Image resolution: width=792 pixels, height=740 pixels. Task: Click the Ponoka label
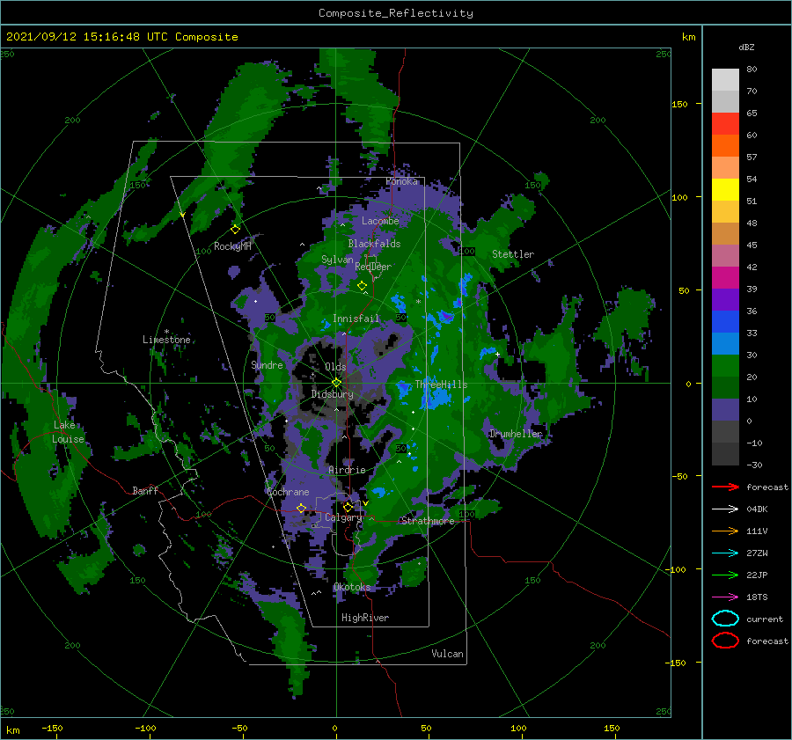coord(401,181)
